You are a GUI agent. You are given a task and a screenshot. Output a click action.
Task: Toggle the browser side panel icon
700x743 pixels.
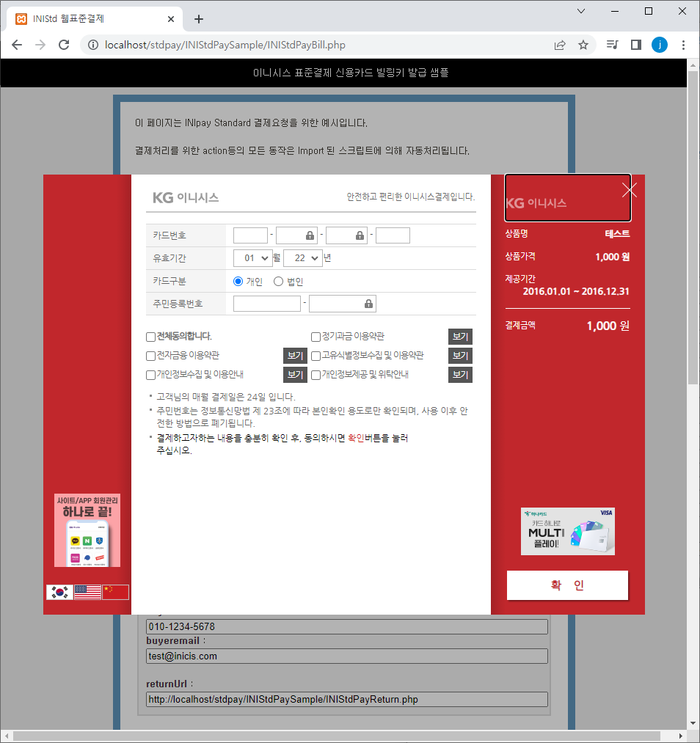636,45
